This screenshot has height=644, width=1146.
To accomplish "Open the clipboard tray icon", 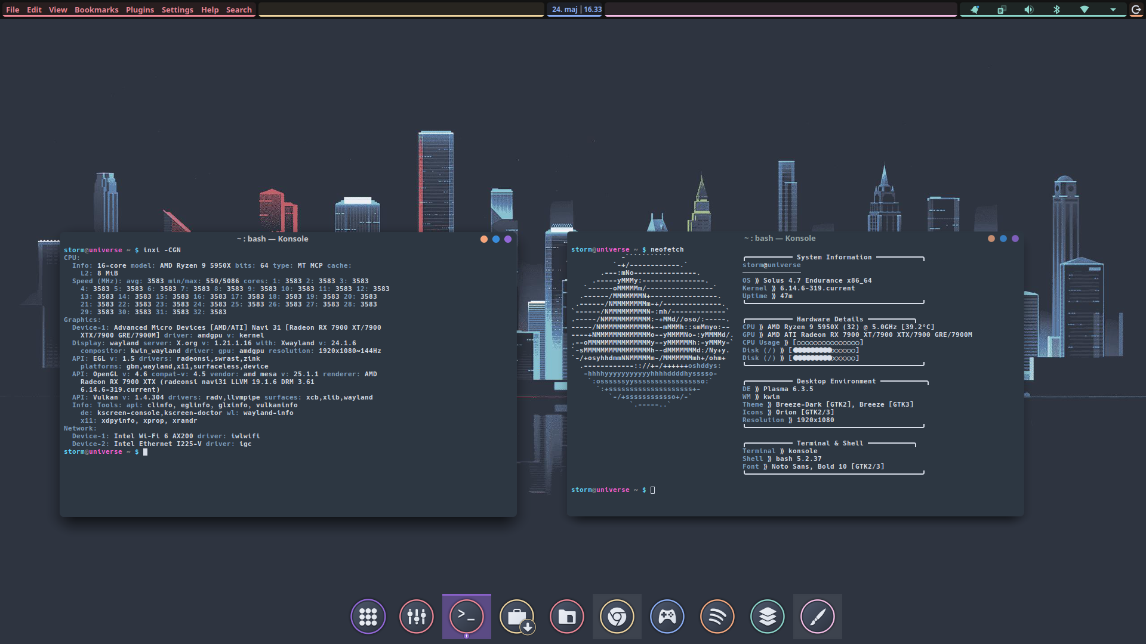I will [1002, 10].
